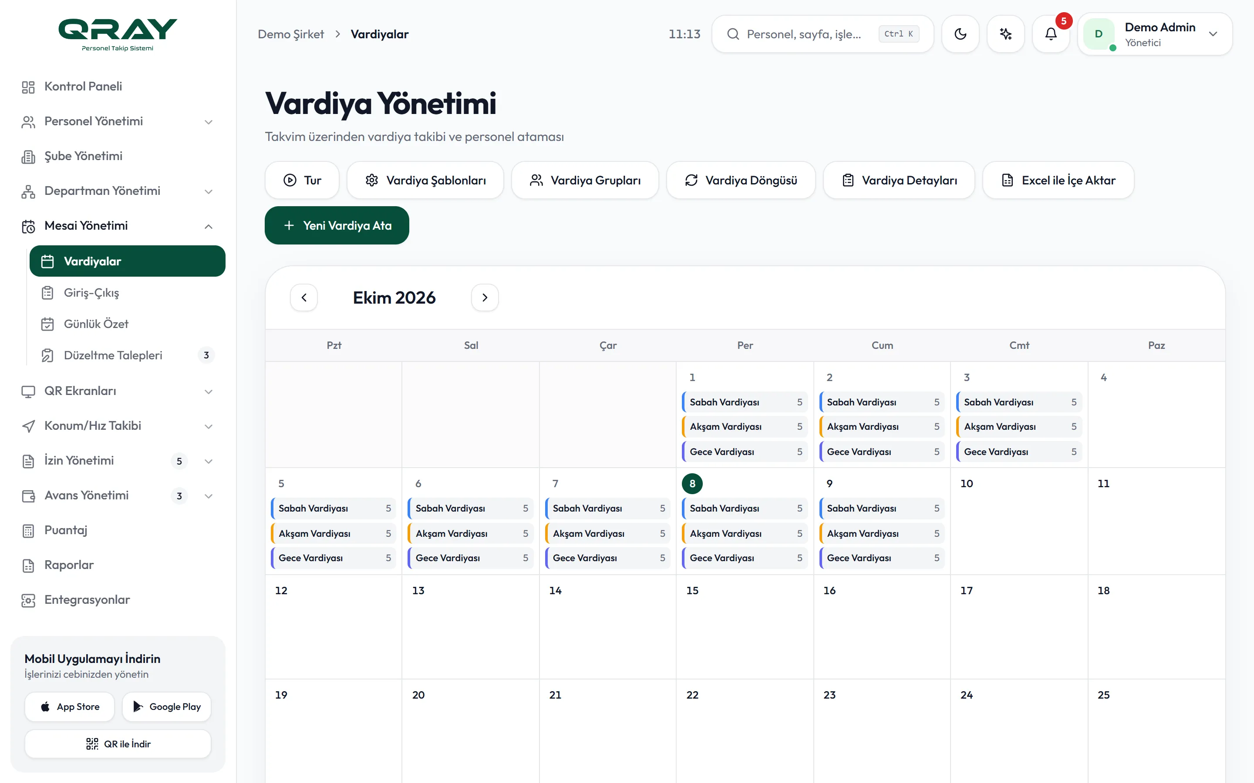Toggle dark mode with the moon icon
Image resolution: width=1254 pixels, height=783 pixels.
(960, 34)
